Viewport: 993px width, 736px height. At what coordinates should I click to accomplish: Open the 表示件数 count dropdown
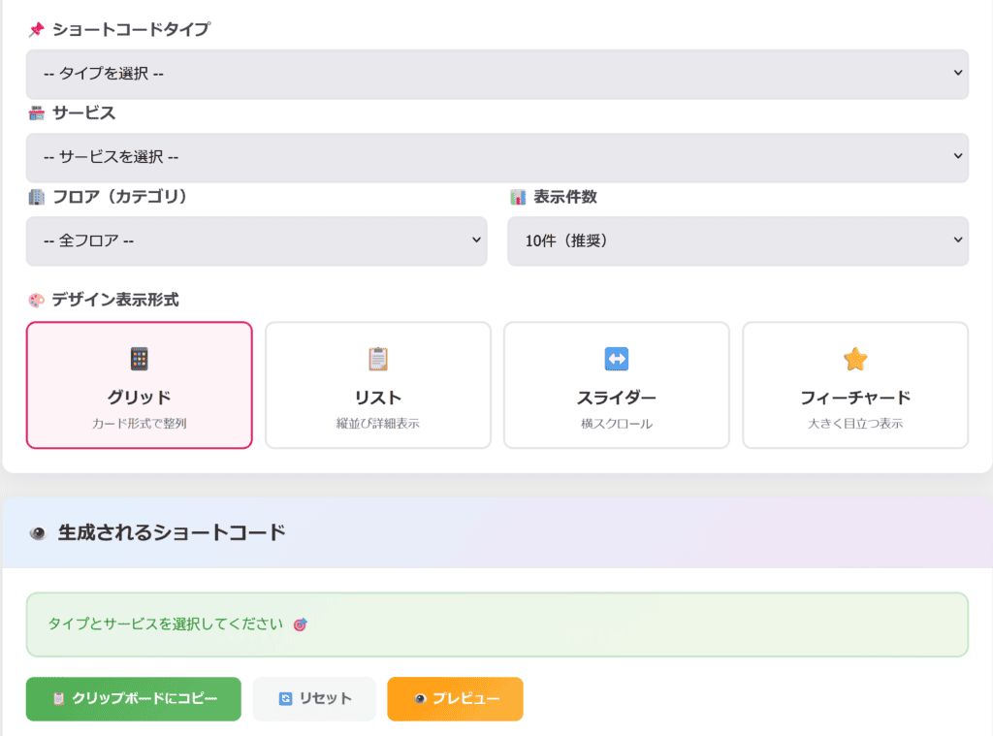737,240
